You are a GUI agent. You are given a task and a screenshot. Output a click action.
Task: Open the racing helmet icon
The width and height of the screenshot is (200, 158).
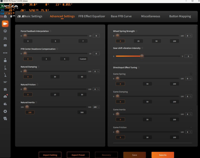coord(5,104)
